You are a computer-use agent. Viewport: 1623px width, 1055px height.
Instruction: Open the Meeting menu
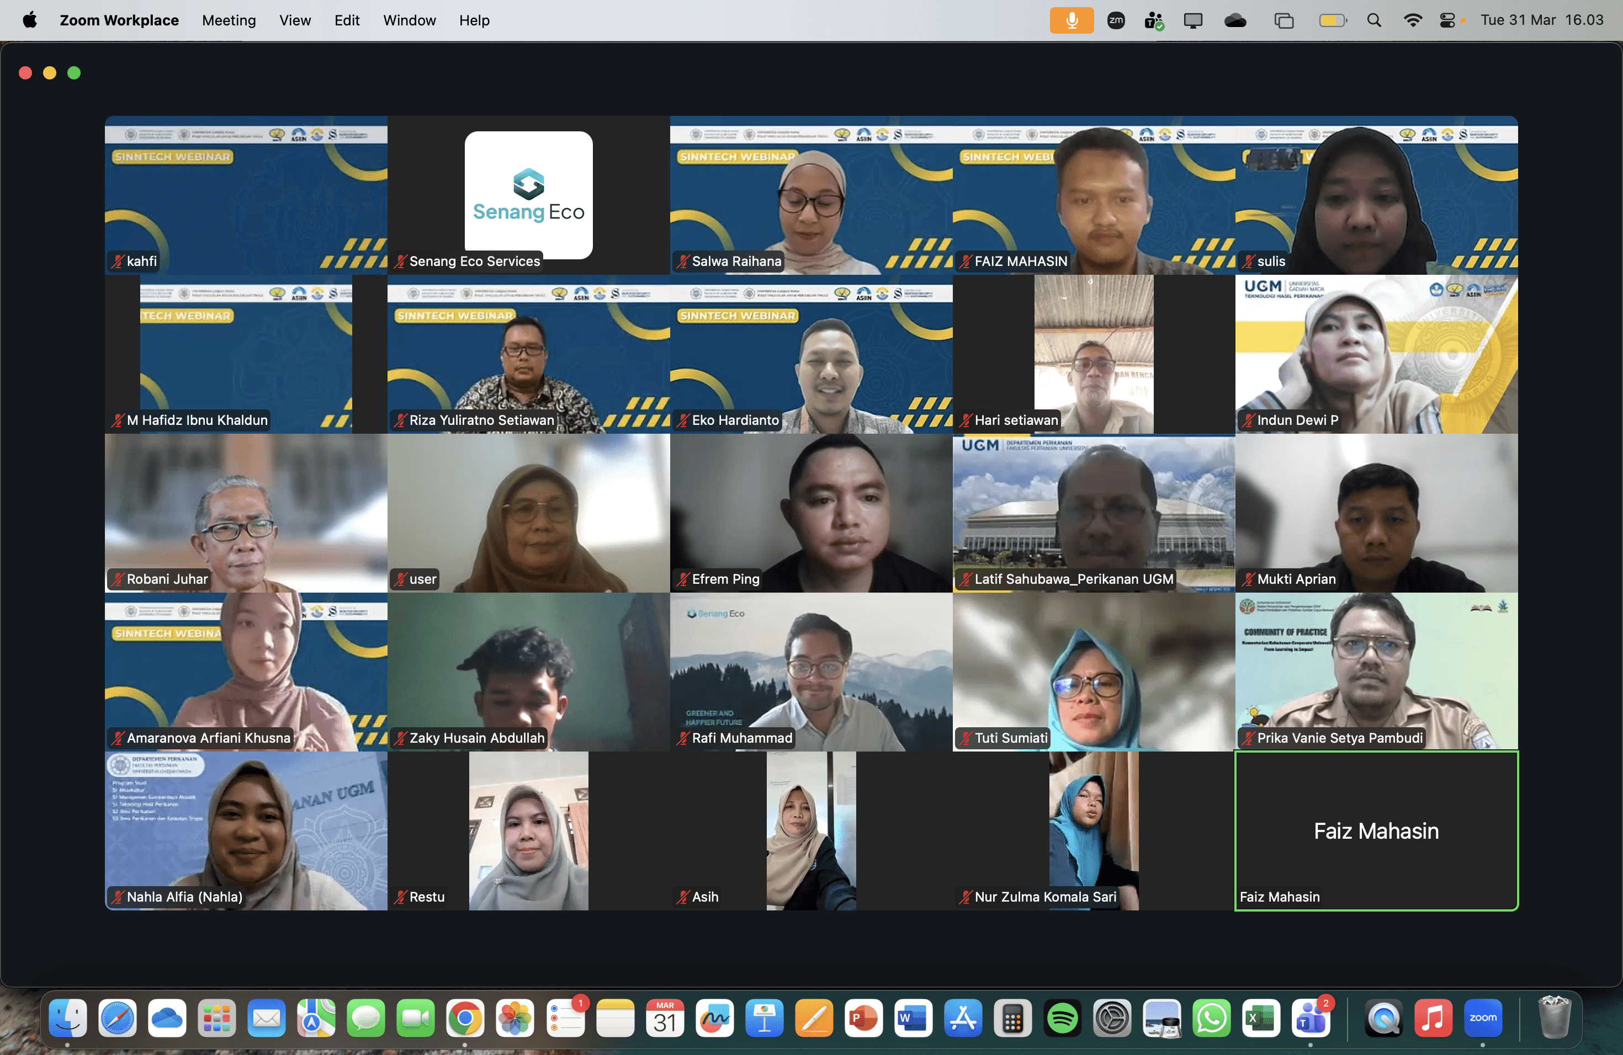click(x=229, y=20)
